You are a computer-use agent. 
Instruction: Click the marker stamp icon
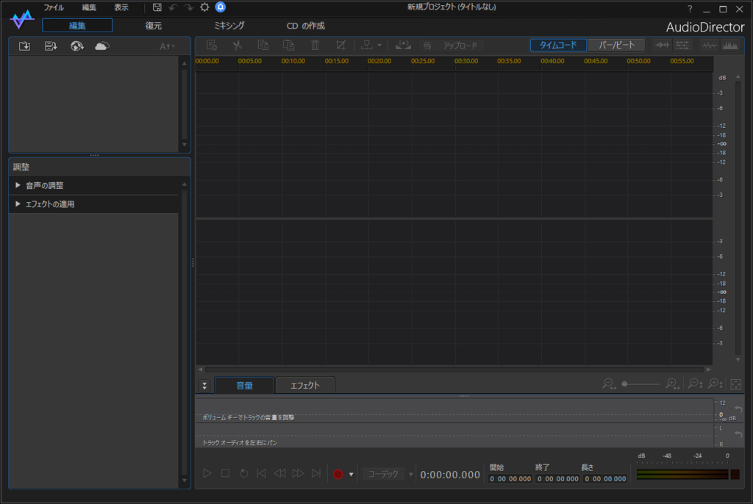click(x=366, y=45)
